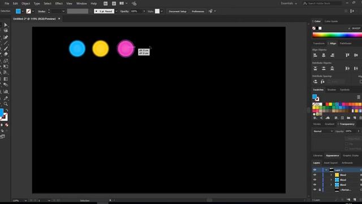Click the Search Adobe Stock field
Viewport: 362px width, 204px height.
click(x=322, y=3)
